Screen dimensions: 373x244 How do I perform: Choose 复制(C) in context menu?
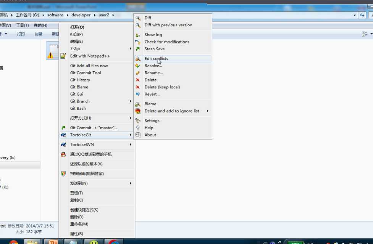[x=77, y=200]
